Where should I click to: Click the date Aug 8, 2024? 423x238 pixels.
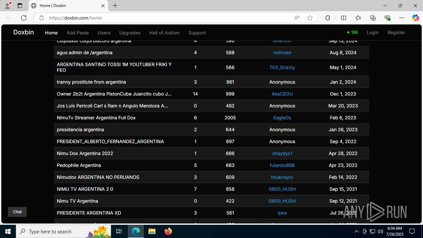343,53
